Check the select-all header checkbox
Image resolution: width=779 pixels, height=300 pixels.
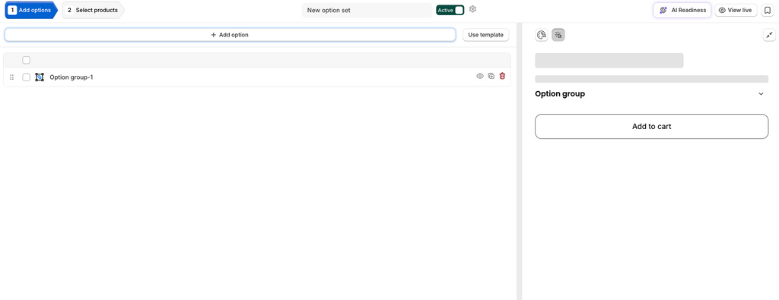click(x=27, y=60)
